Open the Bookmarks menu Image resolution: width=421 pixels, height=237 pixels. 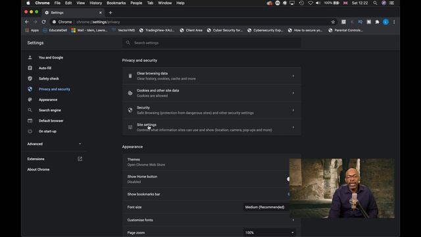[x=116, y=3]
